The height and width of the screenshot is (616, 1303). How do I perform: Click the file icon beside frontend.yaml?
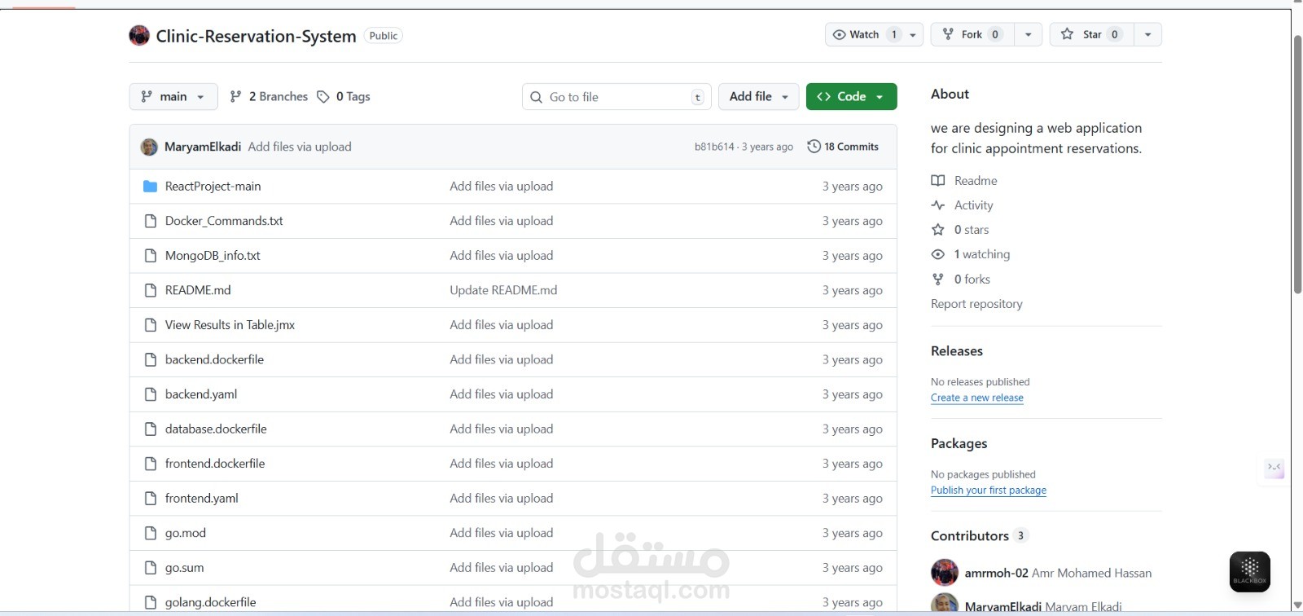coord(150,498)
